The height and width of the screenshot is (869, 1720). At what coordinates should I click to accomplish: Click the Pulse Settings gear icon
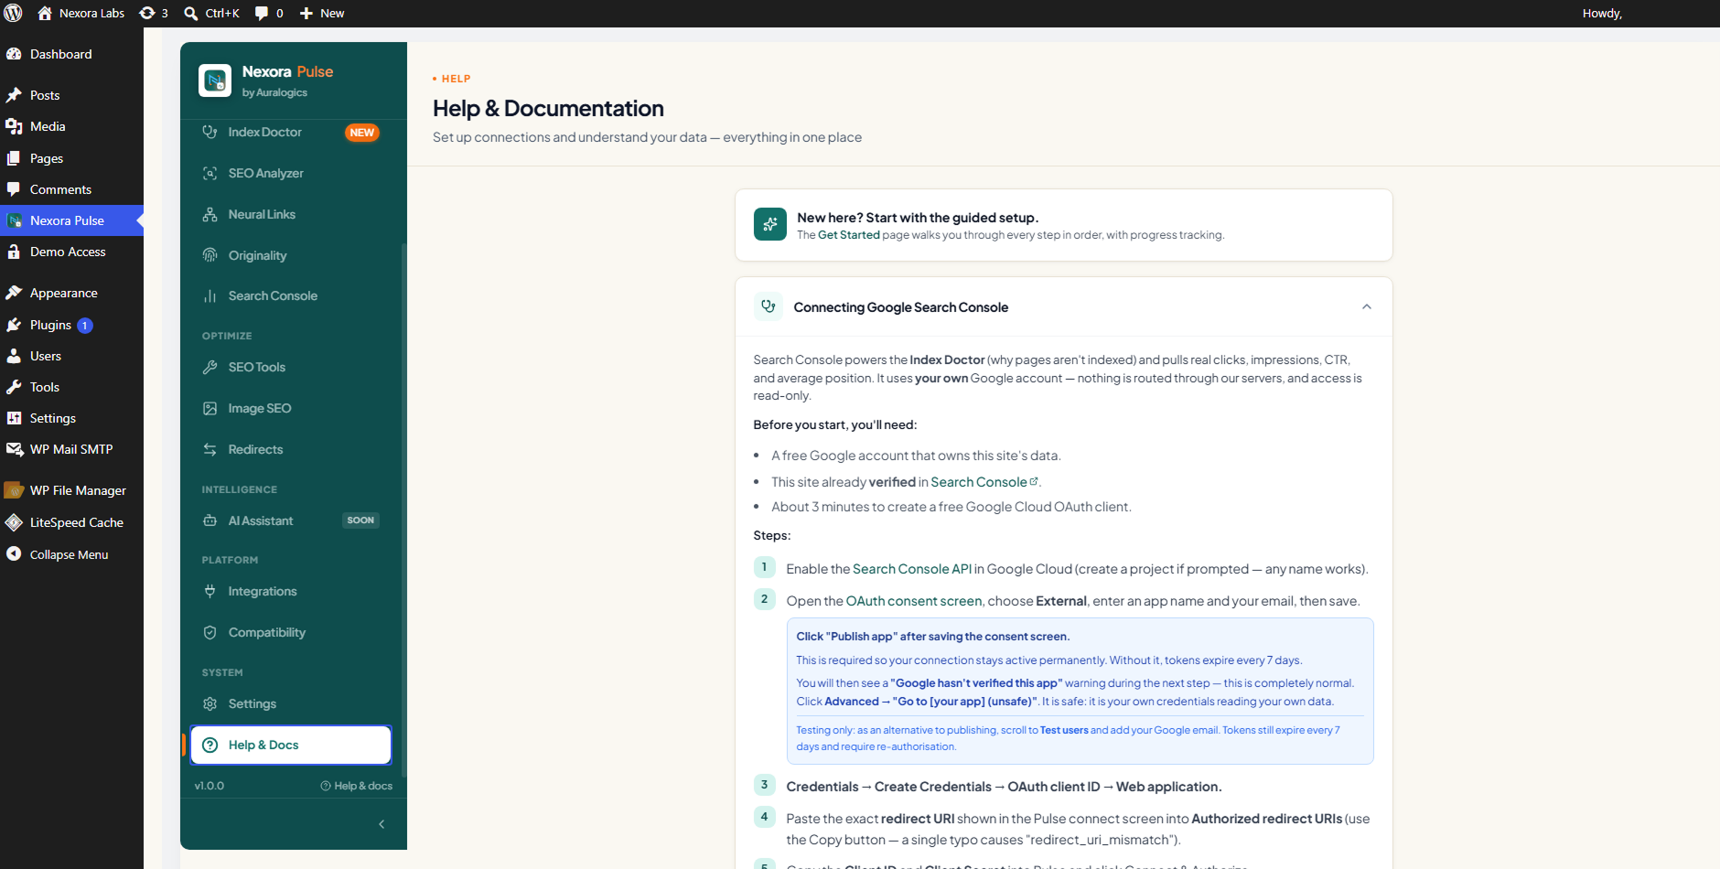pyautogui.click(x=210, y=703)
